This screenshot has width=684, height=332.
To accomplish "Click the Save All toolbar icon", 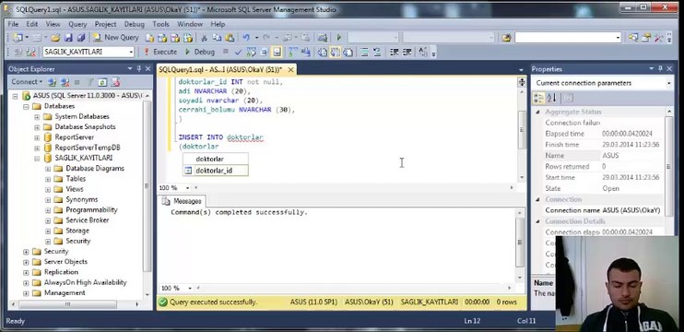I will click(81, 38).
